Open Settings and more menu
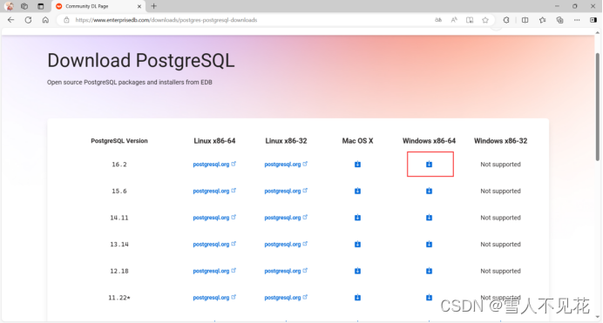This screenshot has width=603, height=323. pos(577,20)
